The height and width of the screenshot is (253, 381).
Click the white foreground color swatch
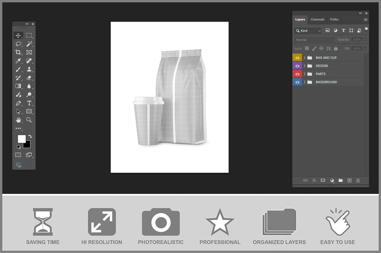21,139
